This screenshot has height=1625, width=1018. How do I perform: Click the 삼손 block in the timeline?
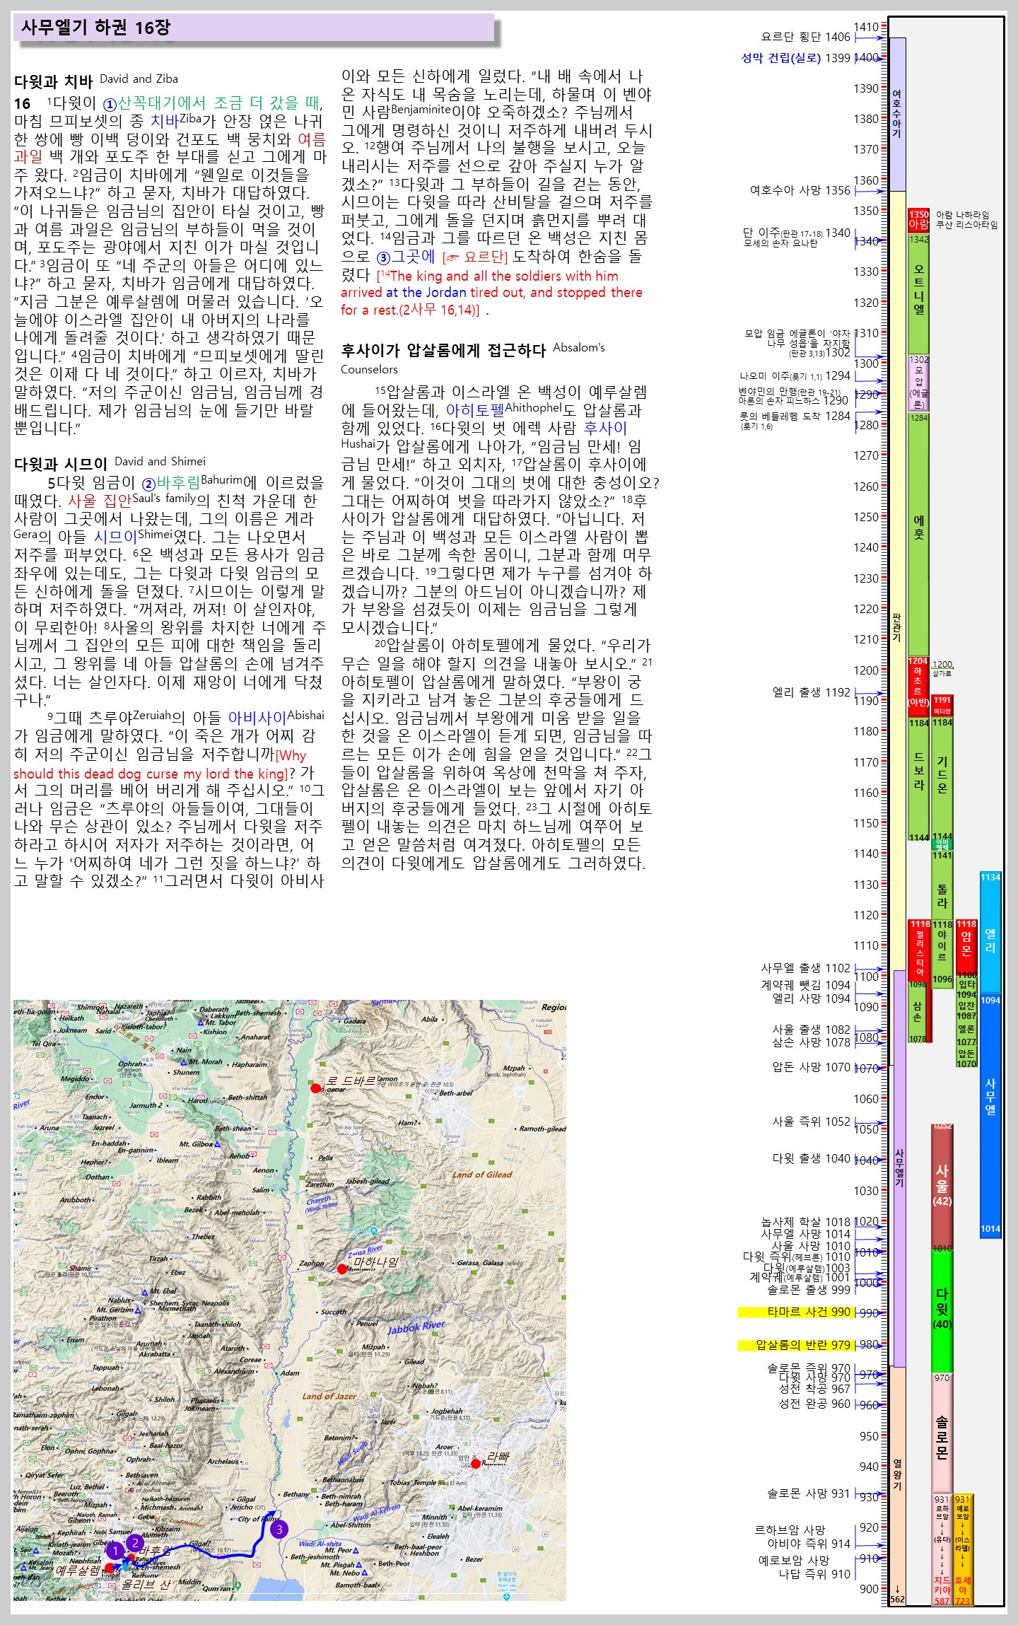[917, 1011]
